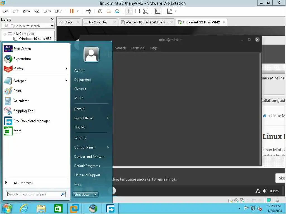Click the Skip button in installer

point(281,178)
